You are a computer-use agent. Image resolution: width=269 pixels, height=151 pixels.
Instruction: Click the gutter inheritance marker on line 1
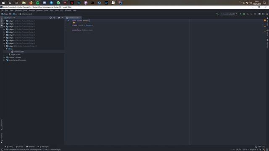tap(69, 21)
